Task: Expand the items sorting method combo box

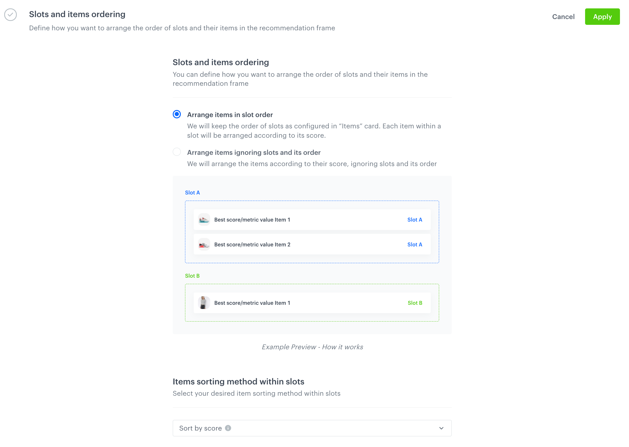Action: click(x=312, y=428)
